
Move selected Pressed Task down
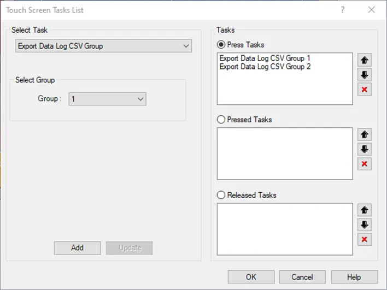click(364, 149)
